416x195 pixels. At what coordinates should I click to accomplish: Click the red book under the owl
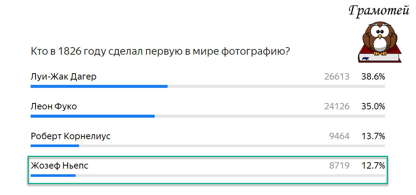point(380,57)
